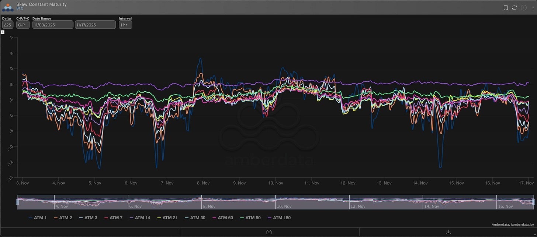
Task: Click the Amberdata logo in the header
Action: pyautogui.click(x=7, y=7)
